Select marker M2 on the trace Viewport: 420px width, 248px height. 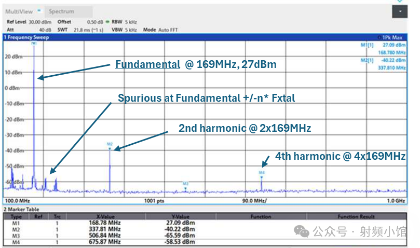tap(110, 144)
